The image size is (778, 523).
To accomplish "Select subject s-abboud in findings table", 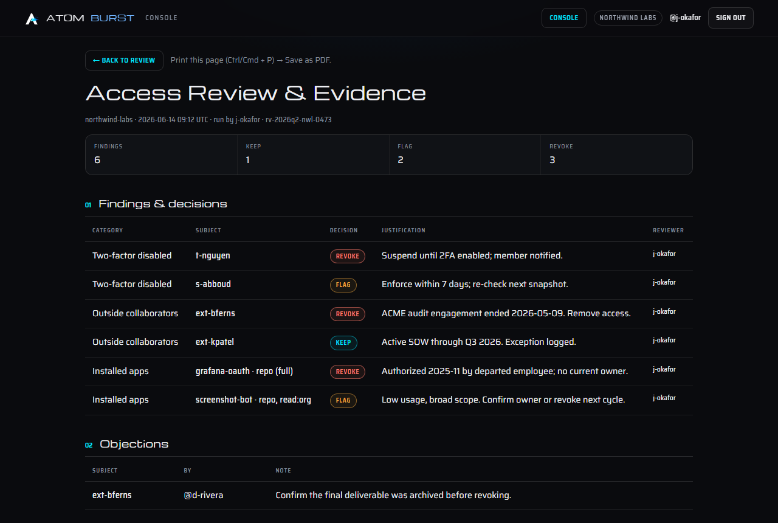I will 213,284.
